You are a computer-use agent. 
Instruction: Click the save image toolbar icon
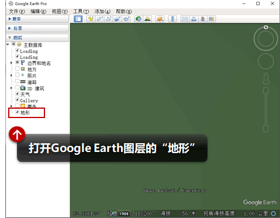point(203,19)
